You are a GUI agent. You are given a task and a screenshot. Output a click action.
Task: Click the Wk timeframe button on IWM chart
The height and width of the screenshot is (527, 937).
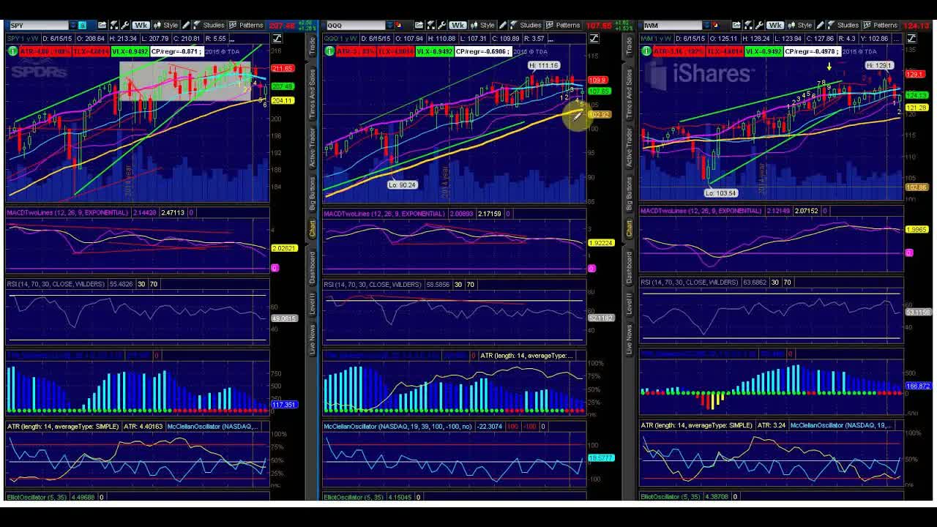[775, 25]
